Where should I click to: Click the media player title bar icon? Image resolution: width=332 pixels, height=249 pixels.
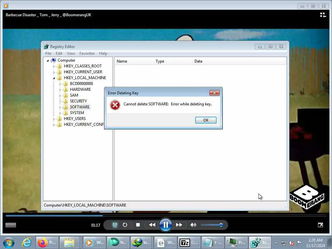coord(6,6)
